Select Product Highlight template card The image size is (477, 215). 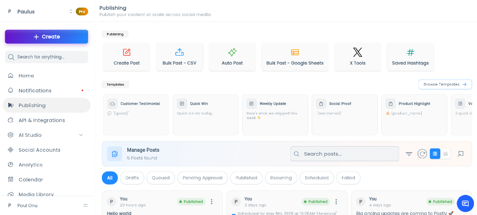(x=414, y=115)
